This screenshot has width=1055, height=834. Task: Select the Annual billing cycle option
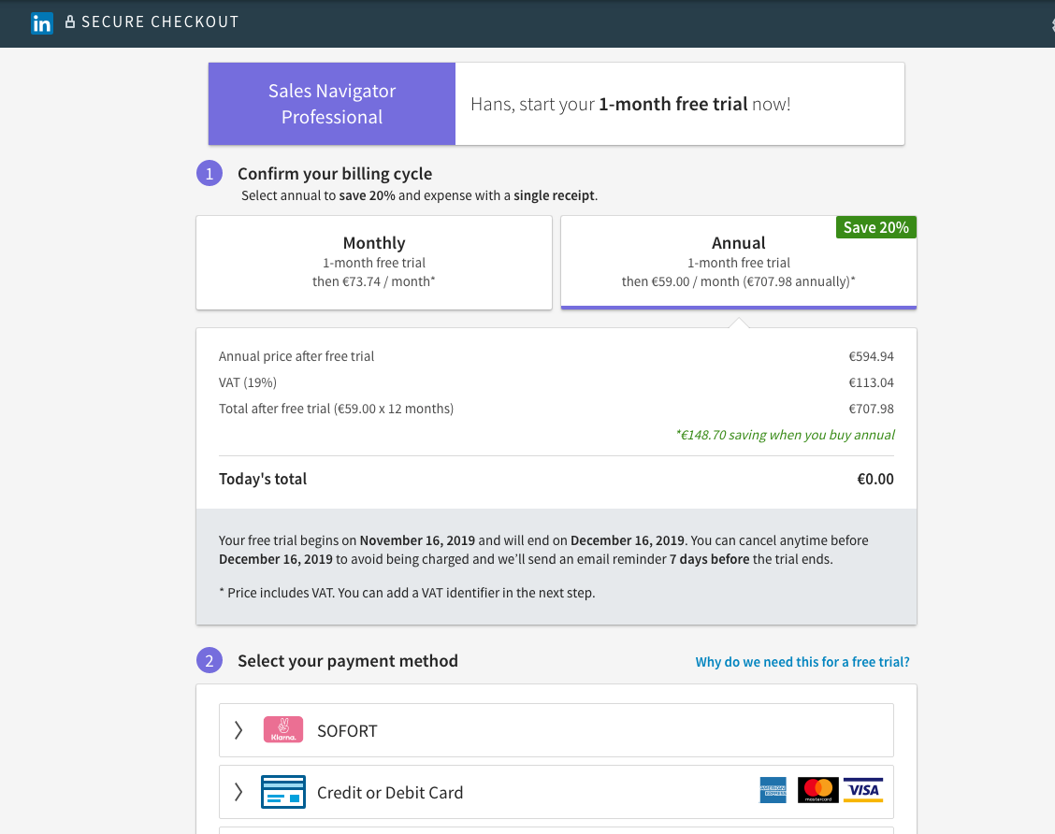click(739, 263)
